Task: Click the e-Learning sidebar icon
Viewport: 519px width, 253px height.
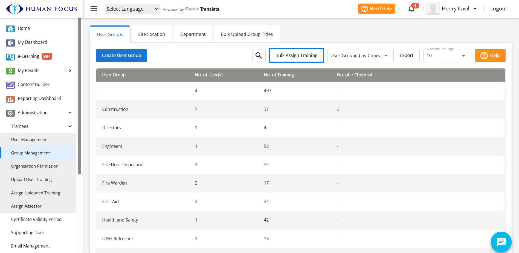Action: (x=10, y=57)
